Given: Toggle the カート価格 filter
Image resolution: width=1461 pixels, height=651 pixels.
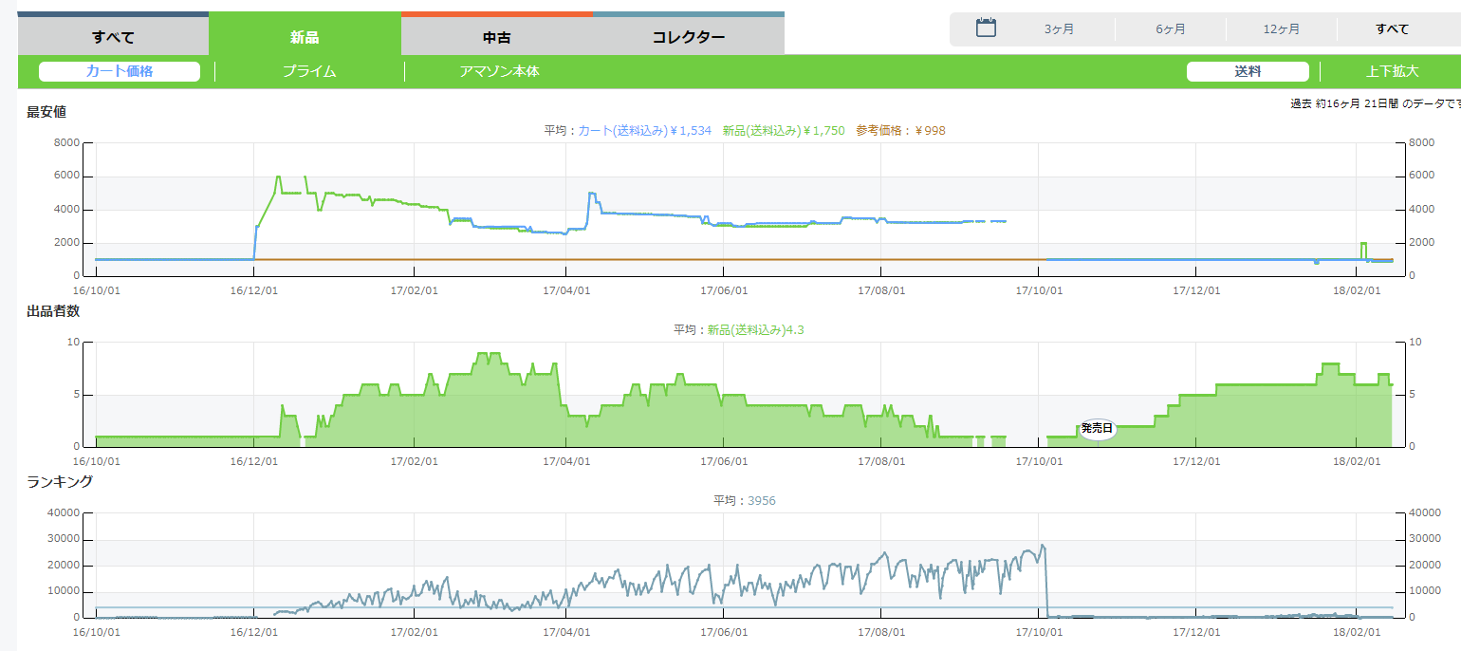Looking at the screenshot, I should [x=120, y=71].
